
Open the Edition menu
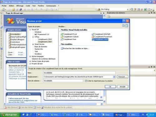pos(12,6)
